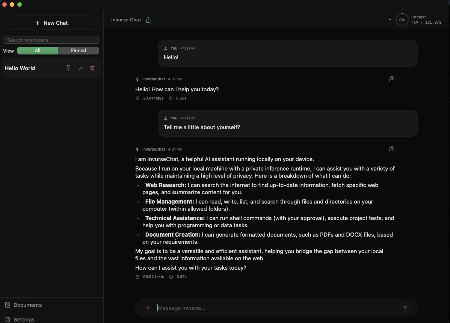Copy the 'Hello! How can I help' reply
This screenshot has height=323, width=450.
click(x=392, y=79)
